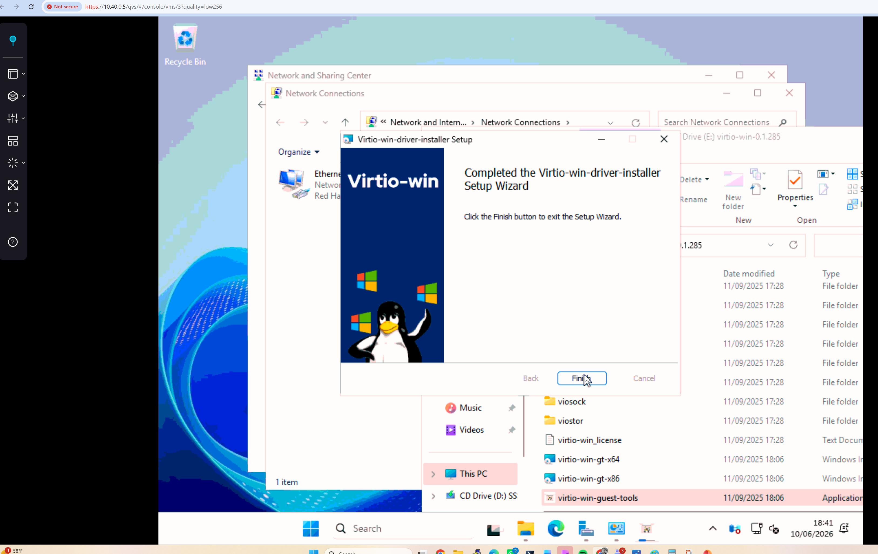This screenshot has height=554, width=878.
Task: Click the Search Network Connections field
Action: click(727, 123)
